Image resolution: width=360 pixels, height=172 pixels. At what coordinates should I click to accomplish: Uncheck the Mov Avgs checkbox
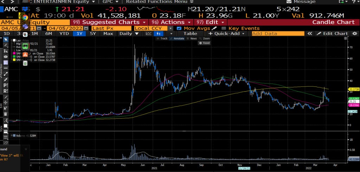[179, 28]
